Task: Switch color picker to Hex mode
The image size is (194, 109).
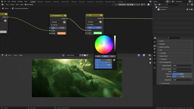Action: tap(112, 56)
